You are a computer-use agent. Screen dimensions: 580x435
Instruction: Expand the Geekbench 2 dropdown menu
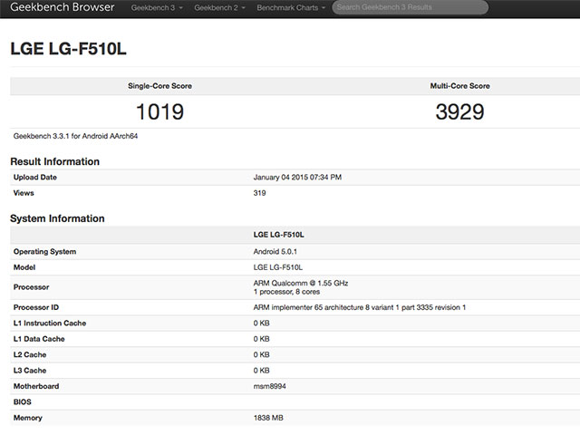click(219, 8)
